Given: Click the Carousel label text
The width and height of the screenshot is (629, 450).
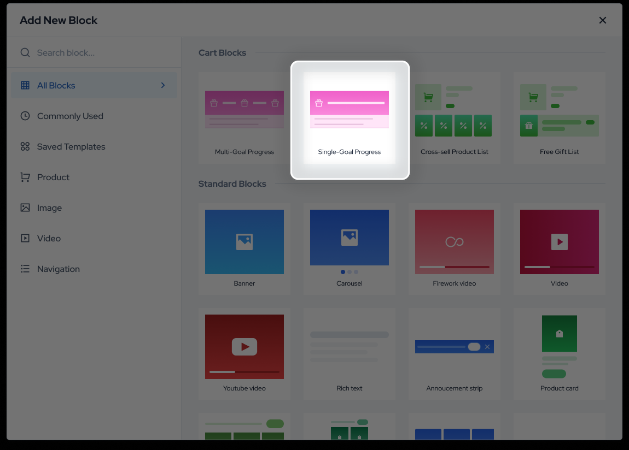Looking at the screenshot, I should point(350,283).
